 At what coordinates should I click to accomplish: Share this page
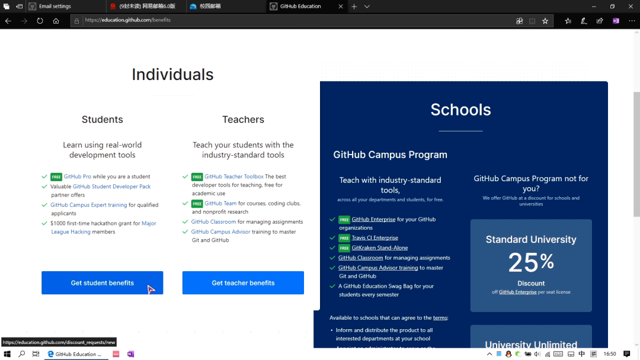pos(600,21)
